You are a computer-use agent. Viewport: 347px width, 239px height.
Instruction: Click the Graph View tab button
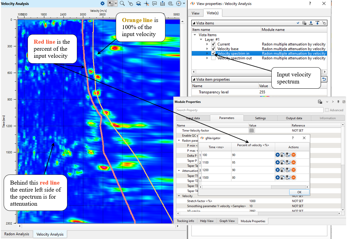coord(227,221)
